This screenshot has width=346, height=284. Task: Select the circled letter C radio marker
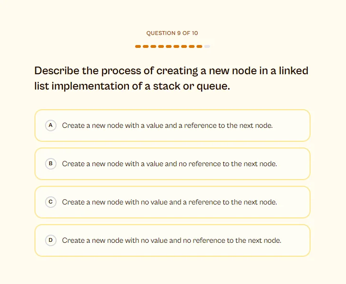coord(50,202)
